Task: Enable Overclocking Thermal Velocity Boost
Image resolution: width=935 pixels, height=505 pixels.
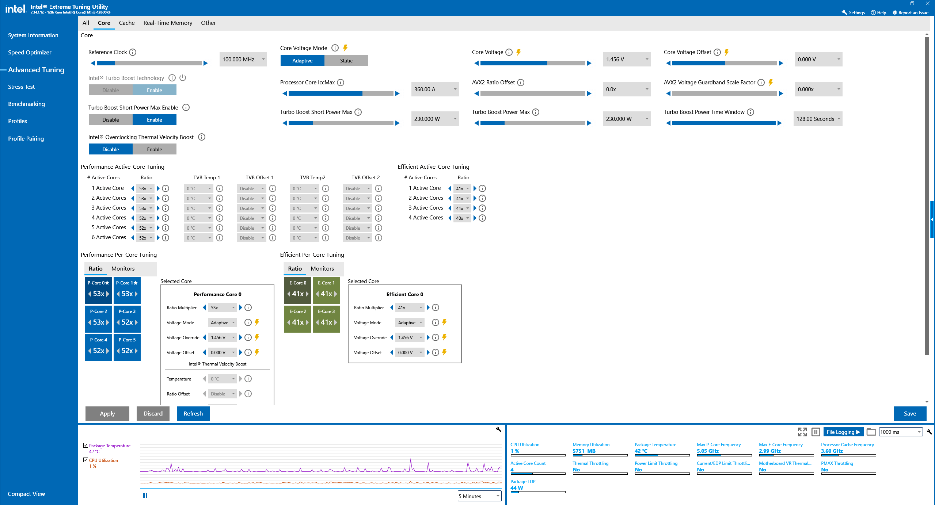Action: [x=155, y=149]
